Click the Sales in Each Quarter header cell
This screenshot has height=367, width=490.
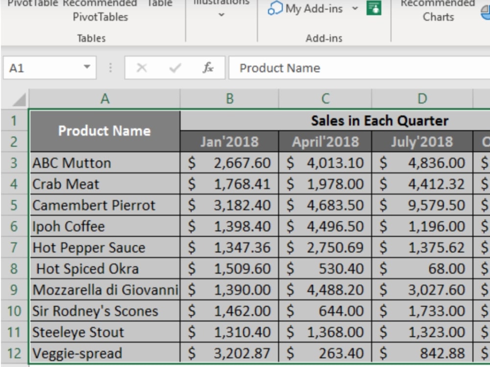(335, 120)
